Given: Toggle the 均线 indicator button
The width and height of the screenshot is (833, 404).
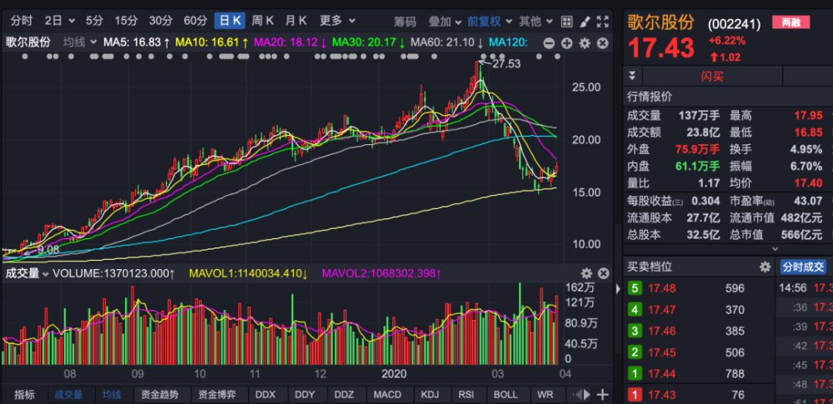Looking at the screenshot, I should (x=112, y=394).
